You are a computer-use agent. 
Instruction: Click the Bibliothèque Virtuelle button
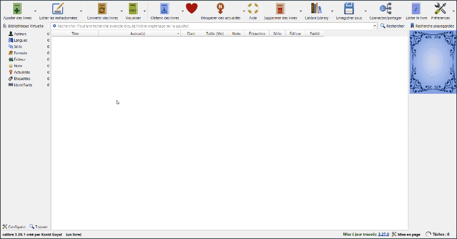(23, 26)
